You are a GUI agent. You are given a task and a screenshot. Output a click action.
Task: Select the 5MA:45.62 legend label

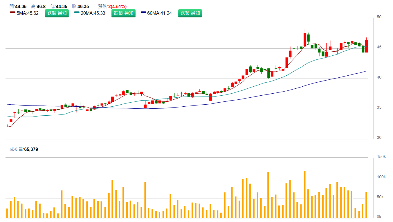pos(28,13)
